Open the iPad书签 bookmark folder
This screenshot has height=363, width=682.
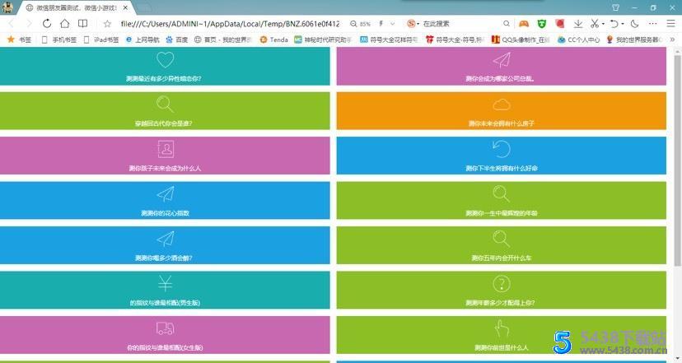tap(101, 40)
